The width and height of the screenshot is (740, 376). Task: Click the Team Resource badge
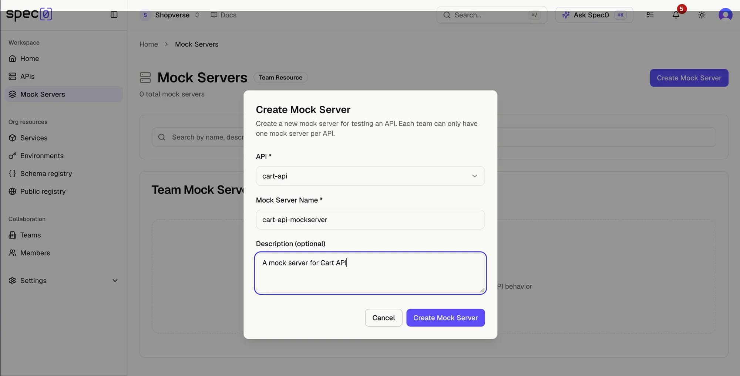coord(280,78)
